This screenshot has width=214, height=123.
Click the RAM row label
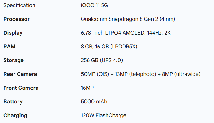9,47
